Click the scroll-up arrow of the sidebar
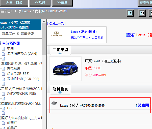This screenshot has width=152, height=129. (44, 21)
